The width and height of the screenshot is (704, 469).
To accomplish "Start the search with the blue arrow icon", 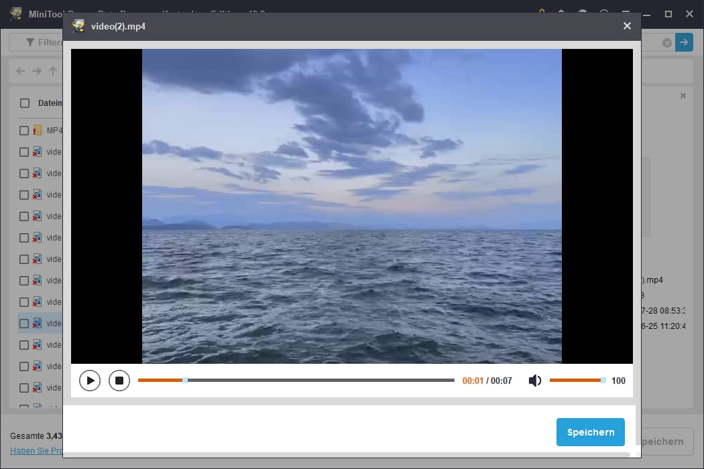I will pos(684,42).
